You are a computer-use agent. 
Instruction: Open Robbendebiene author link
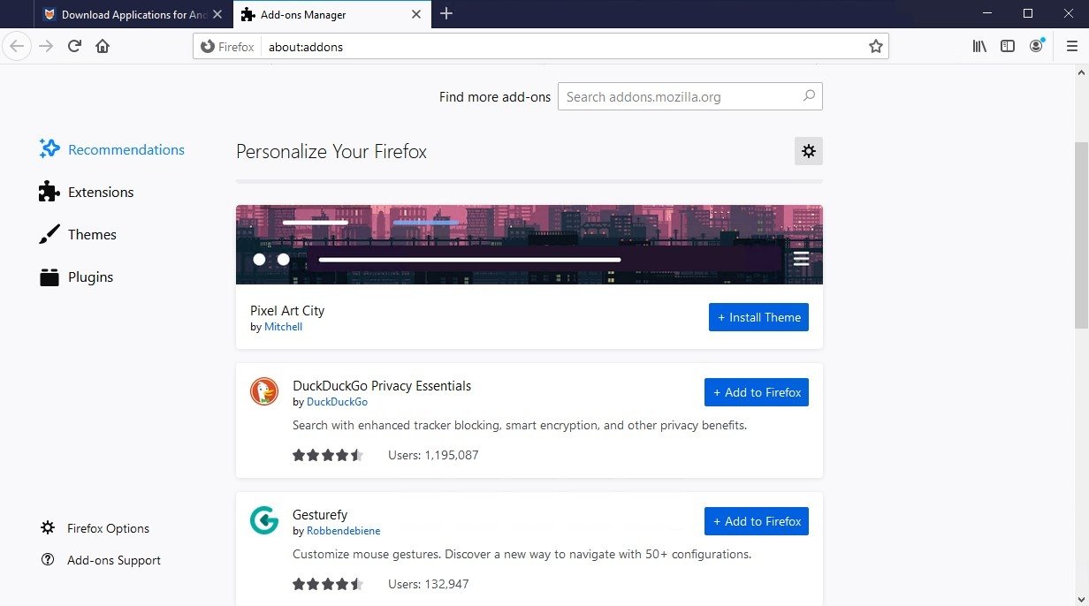point(344,531)
